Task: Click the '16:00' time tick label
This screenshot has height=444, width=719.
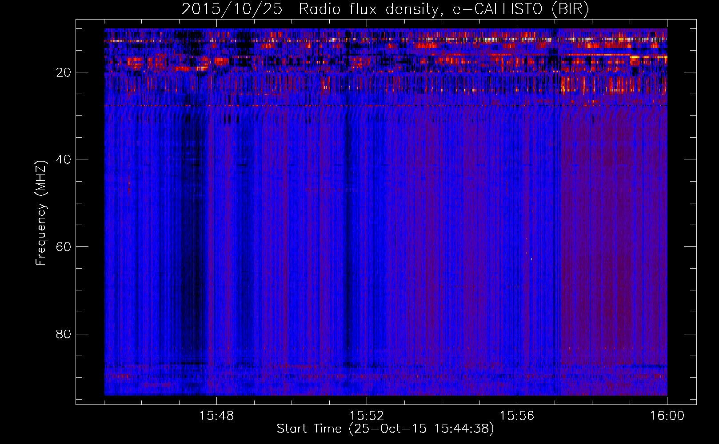Action: [667, 416]
